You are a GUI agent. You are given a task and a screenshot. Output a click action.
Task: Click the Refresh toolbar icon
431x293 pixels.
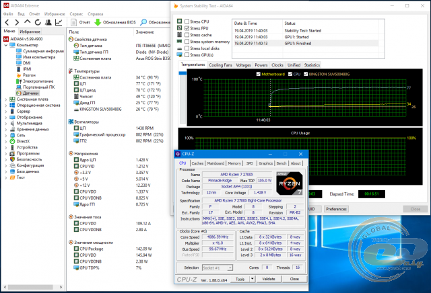38,22
